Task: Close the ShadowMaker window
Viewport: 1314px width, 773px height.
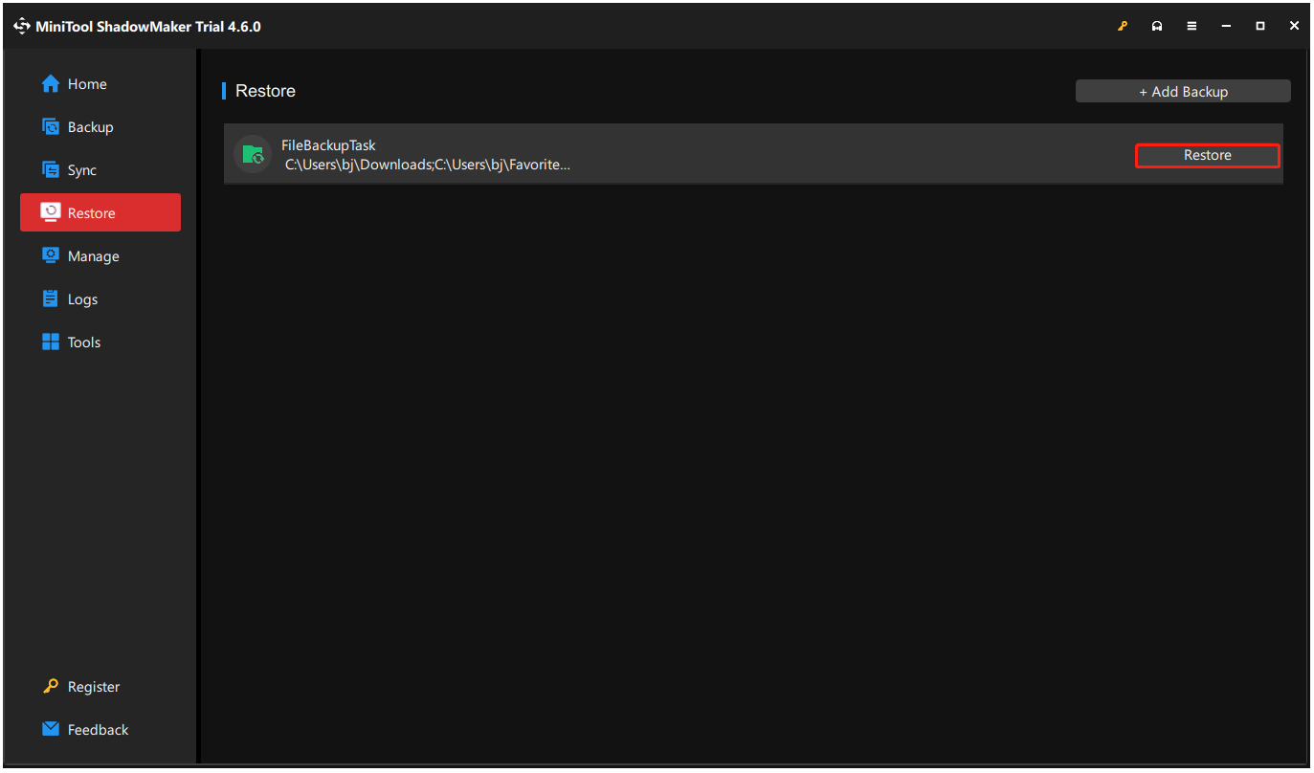Action: tap(1294, 27)
